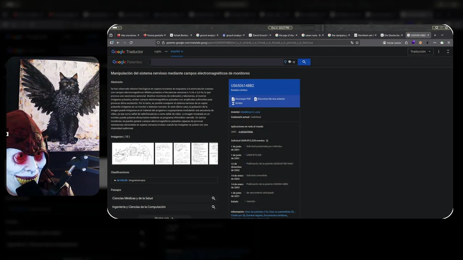This screenshot has height=260, width=463.
Task: Click the Citas de patentes (15) link
Action: 256,212
